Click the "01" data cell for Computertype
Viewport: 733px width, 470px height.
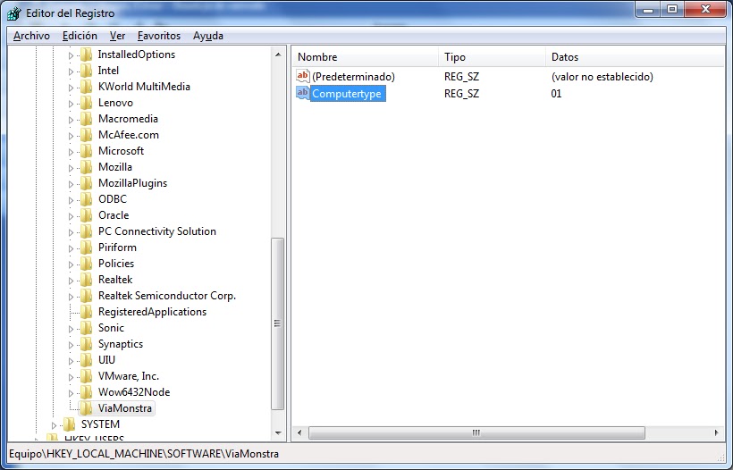click(556, 94)
